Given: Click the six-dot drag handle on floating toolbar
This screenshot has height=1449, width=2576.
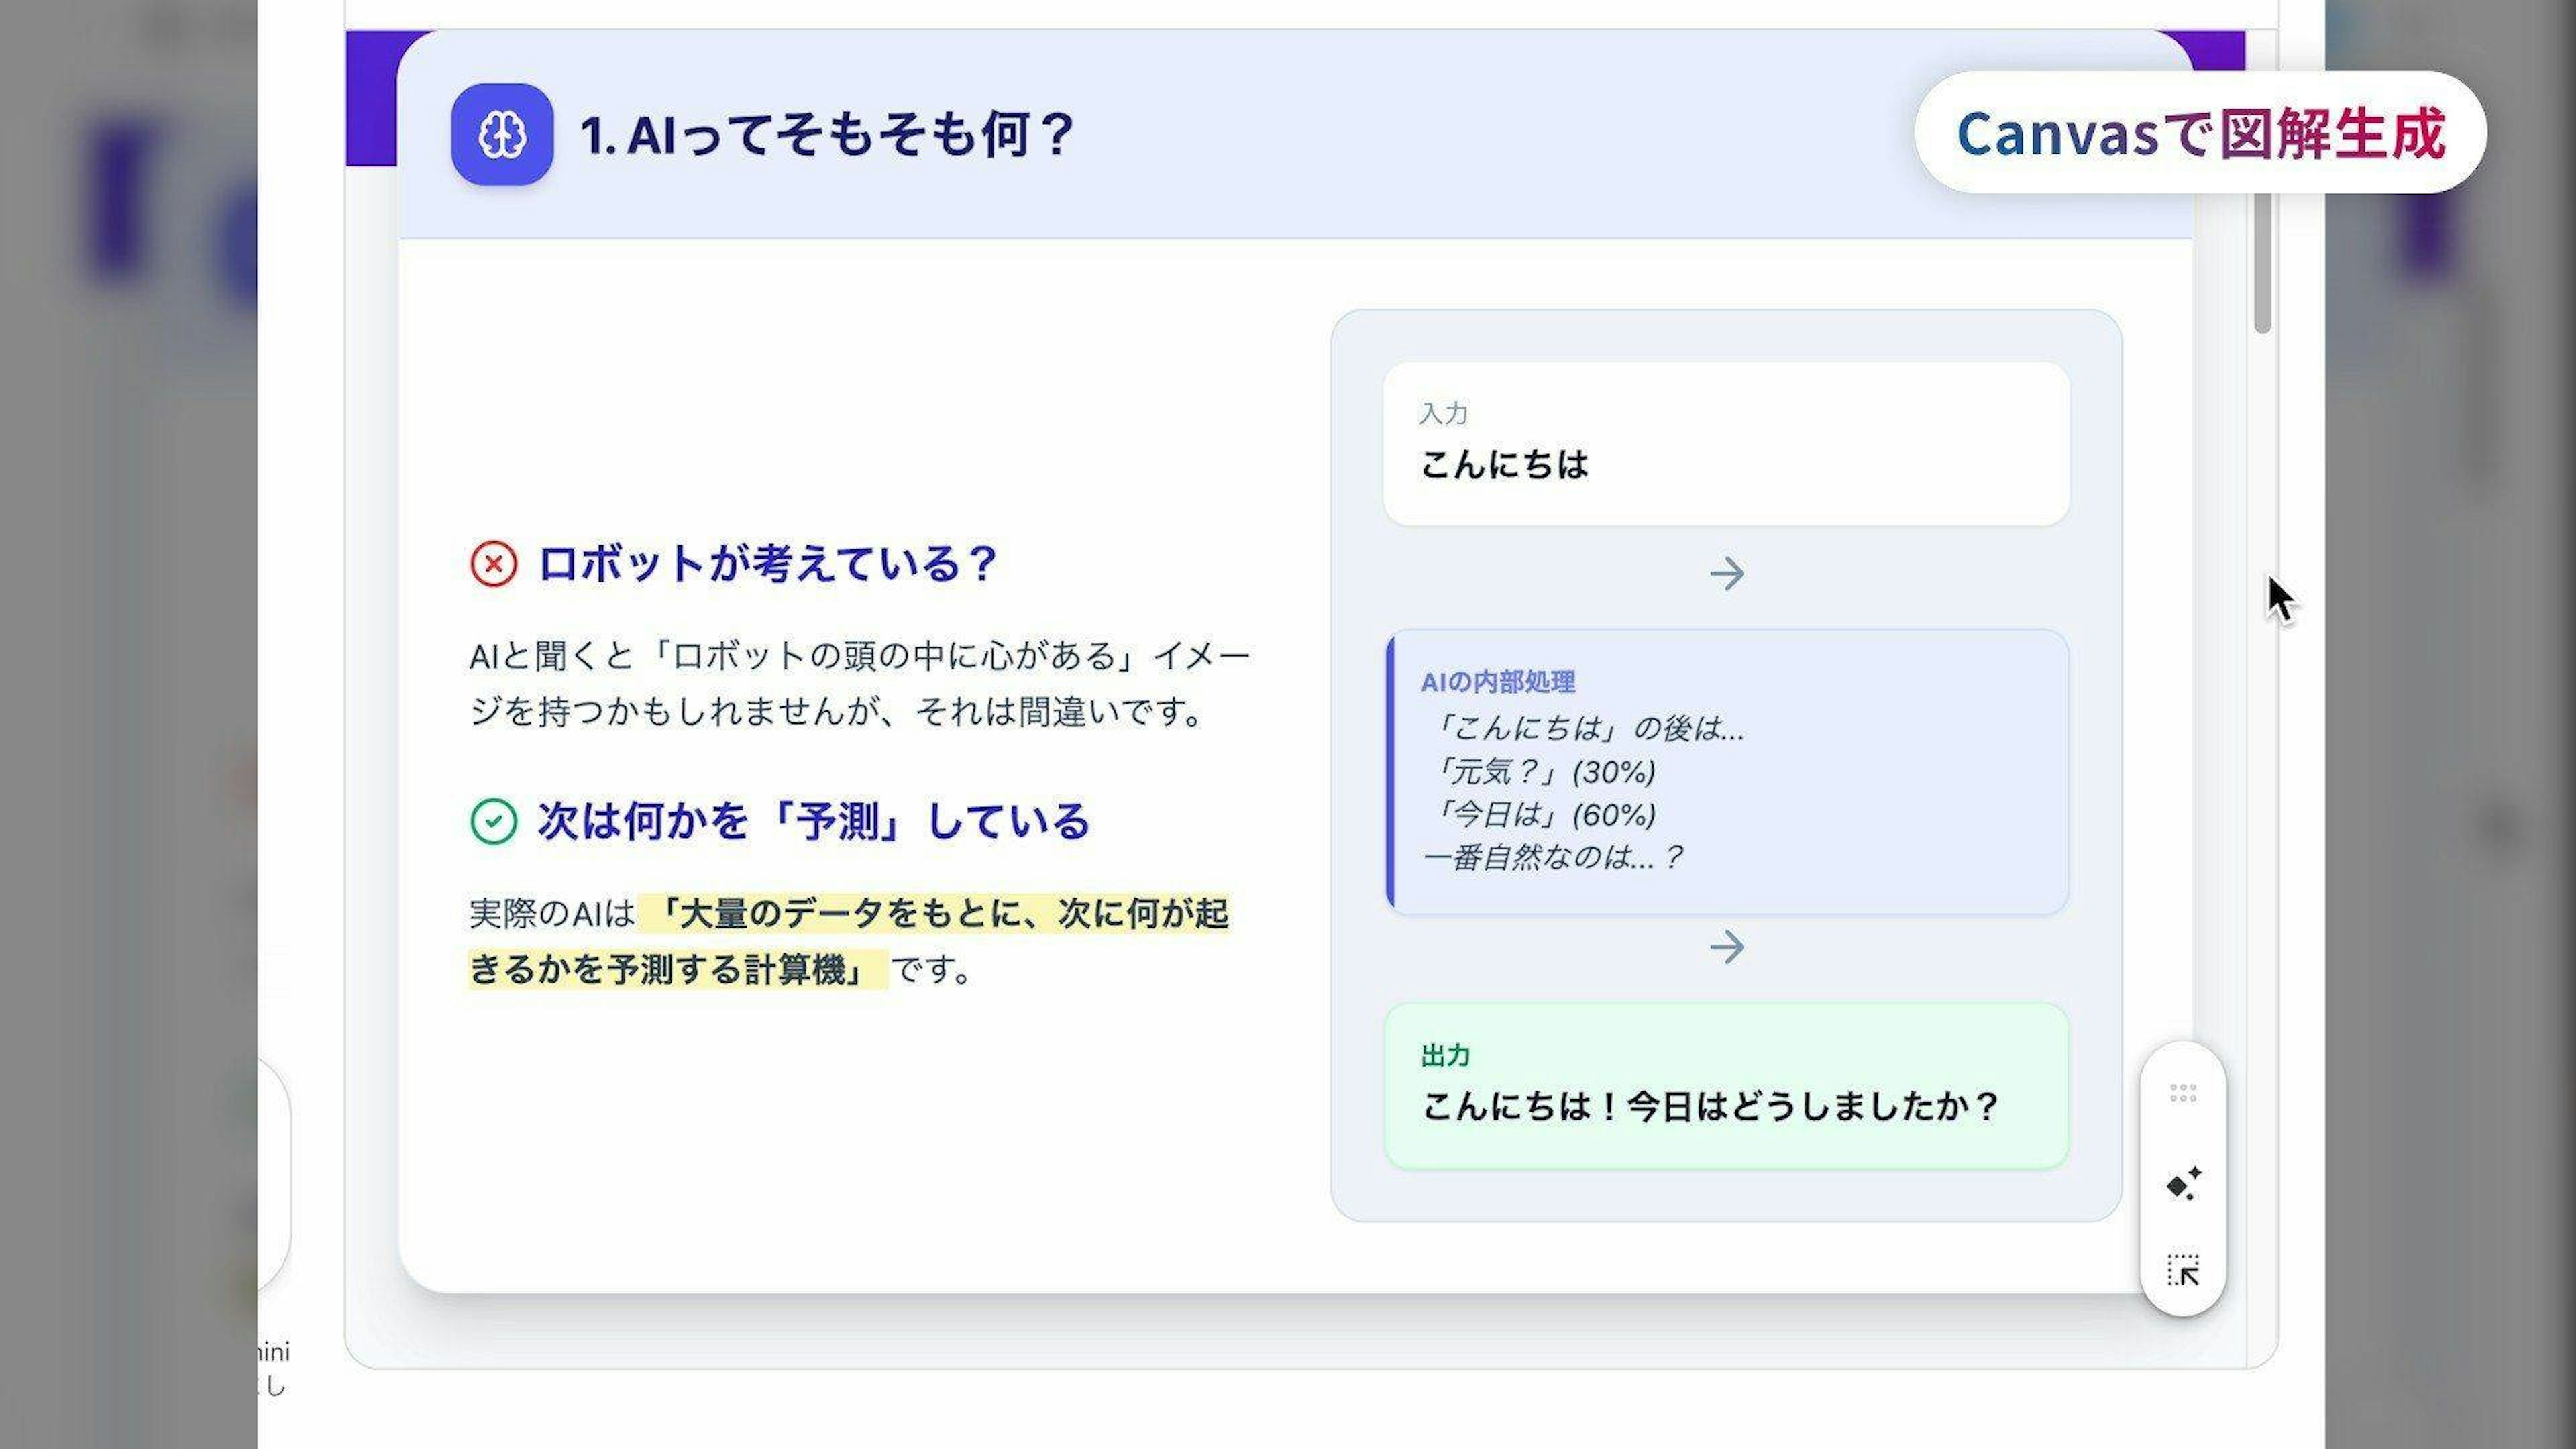Looking at the screenshot, I should point(2183,1093).
